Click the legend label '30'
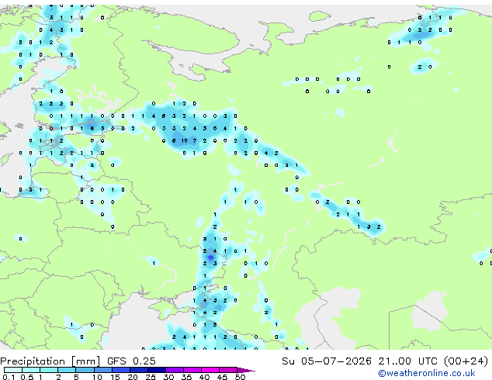 (x=168, y=377)
